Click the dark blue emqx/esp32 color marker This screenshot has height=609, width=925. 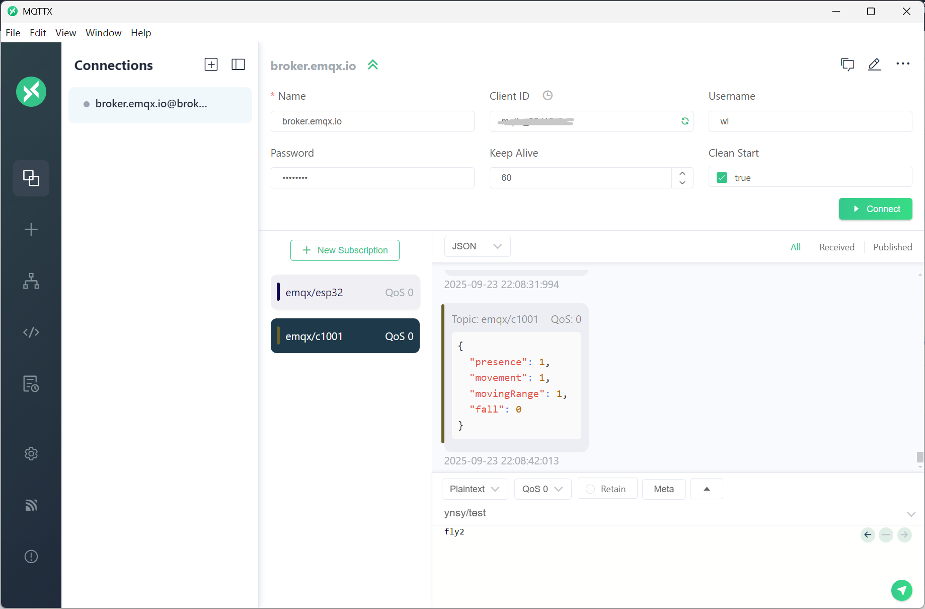tap(278, 292)
